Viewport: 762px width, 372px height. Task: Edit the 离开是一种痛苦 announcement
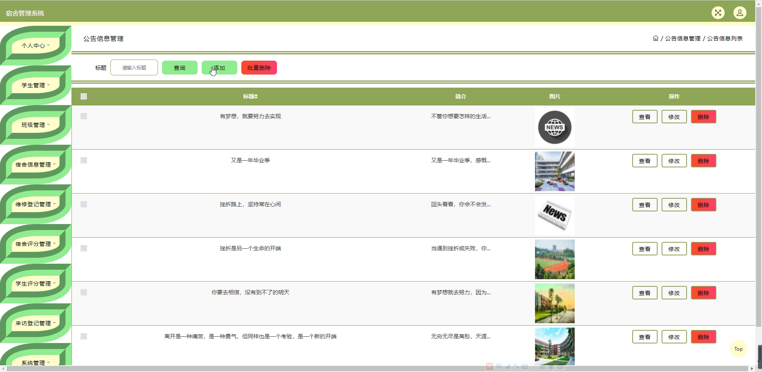point(674,337)
